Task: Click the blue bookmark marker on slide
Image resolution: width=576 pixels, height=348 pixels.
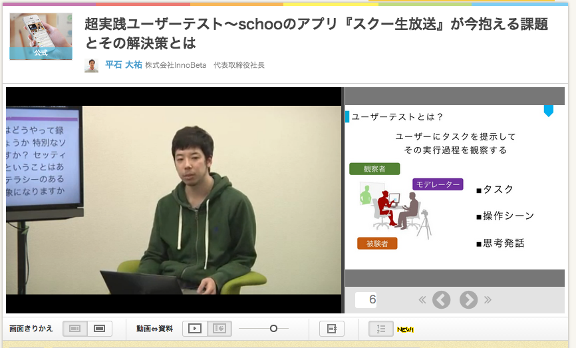Action: click(549, 110)
